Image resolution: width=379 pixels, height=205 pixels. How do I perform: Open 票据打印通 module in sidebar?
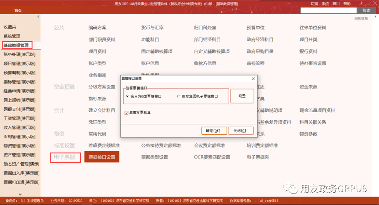pos(21,182)
